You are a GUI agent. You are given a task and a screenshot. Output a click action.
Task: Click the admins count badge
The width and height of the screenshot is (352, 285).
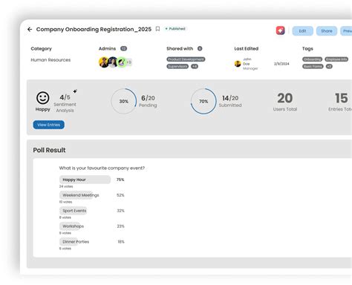[x=123, y=48]
